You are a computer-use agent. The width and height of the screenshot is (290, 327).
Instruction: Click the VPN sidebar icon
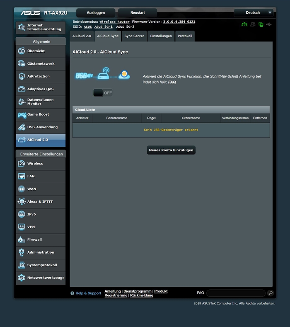[22, 227]
